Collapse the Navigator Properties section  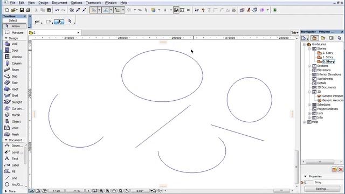(305, 176)
